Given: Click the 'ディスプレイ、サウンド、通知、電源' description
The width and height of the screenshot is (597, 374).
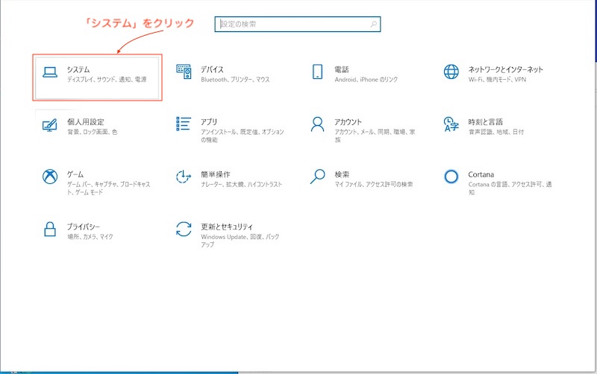Looking at the screenshot, I should (107, 80).
